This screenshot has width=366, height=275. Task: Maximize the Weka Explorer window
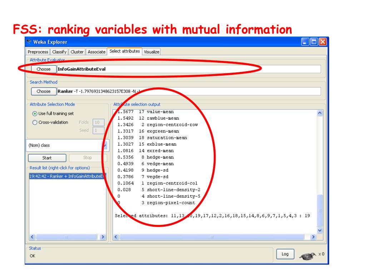point(314,42)
